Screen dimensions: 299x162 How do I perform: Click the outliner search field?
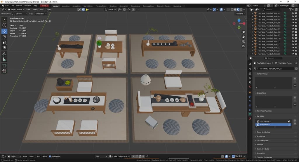tap(271, 9)
